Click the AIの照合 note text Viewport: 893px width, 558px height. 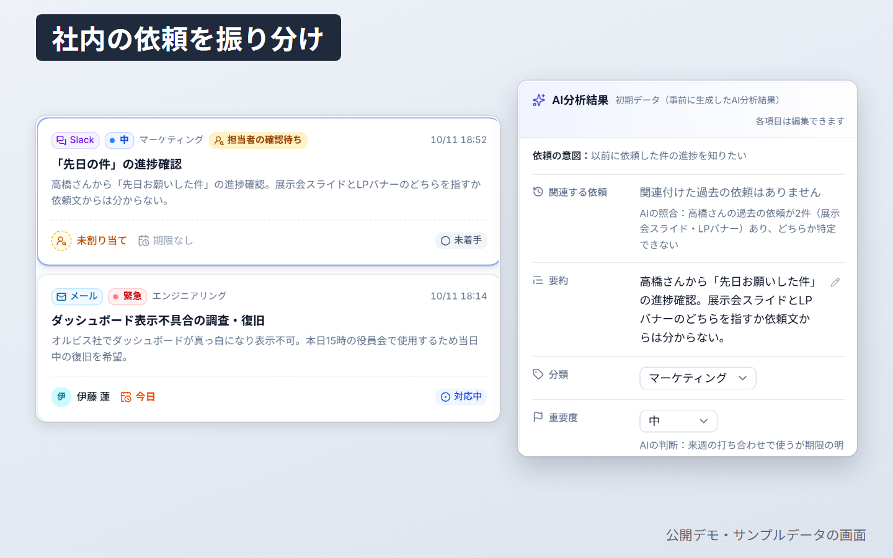[739, 229]
